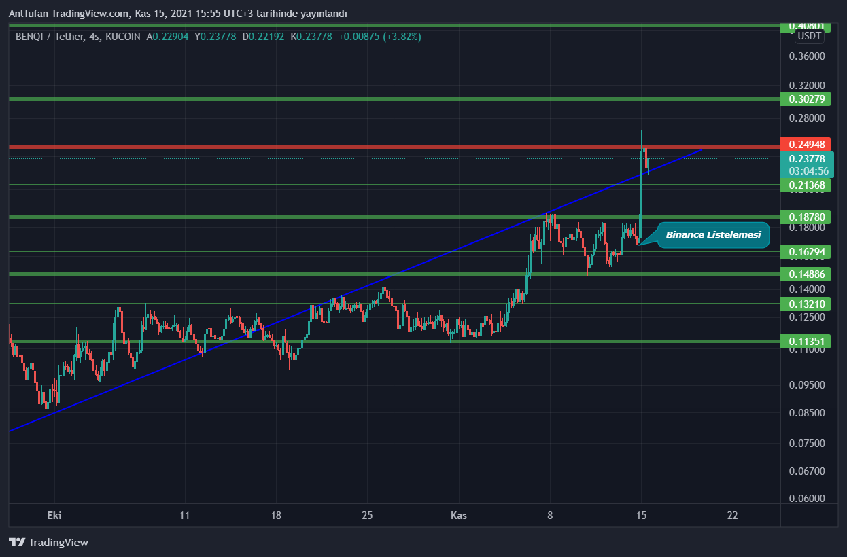This screenshot has width=847, height=557.
Task: Click the Eki month label on time axis
Action: 54,516
